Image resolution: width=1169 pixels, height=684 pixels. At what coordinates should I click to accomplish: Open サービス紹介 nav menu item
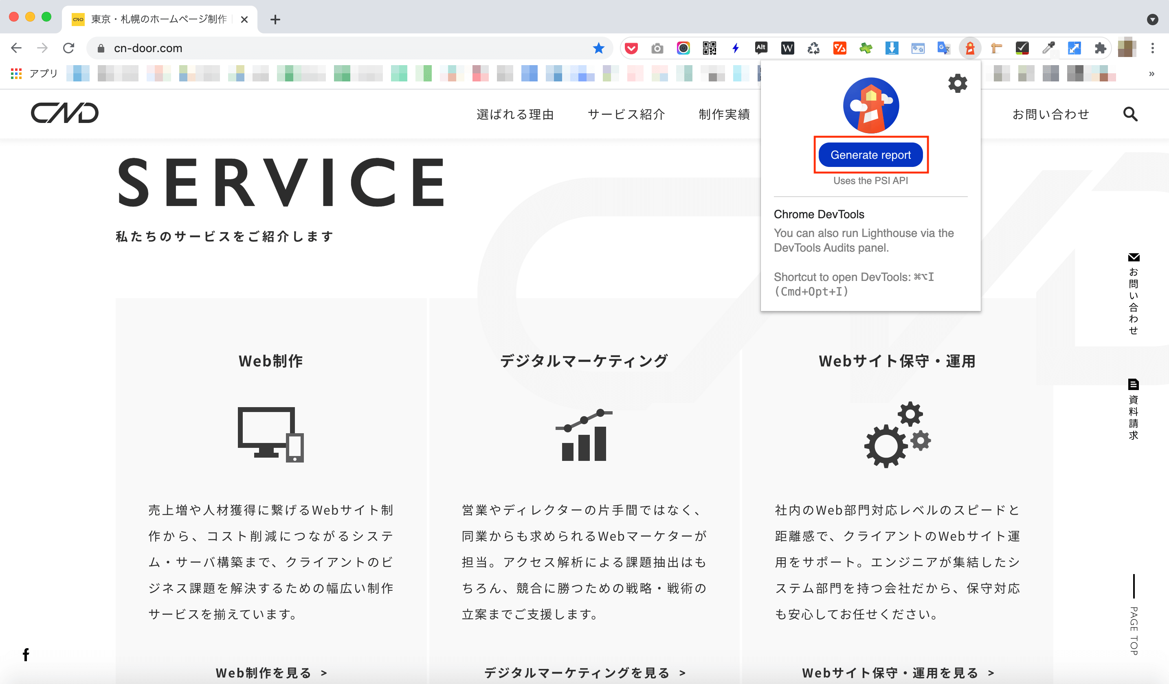pos(627,114)
